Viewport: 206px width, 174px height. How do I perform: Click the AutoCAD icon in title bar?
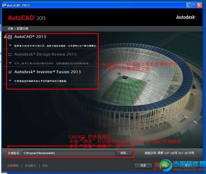pos(4,5)
